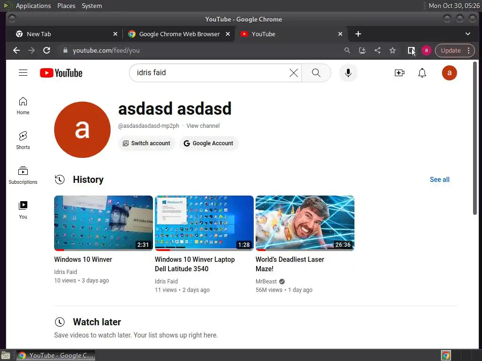Open the notifications bell
Screen dimensions: 482x361
pos(422,73)
